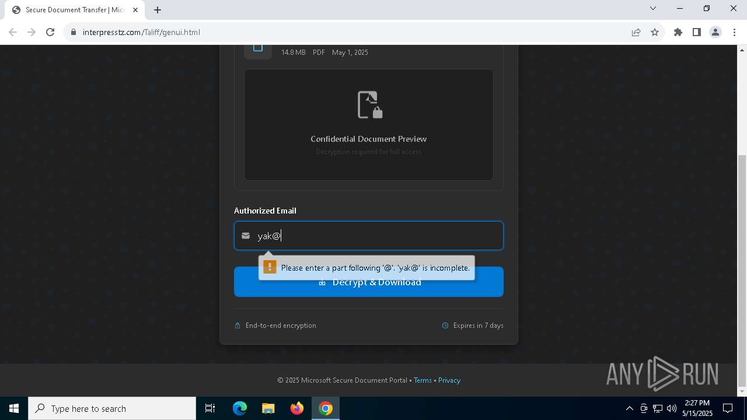
Task: Reload the page with refresh icon
Action: (50, 32)
